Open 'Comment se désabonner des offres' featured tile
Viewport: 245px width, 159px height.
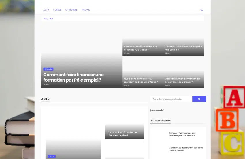pos(141,48)
